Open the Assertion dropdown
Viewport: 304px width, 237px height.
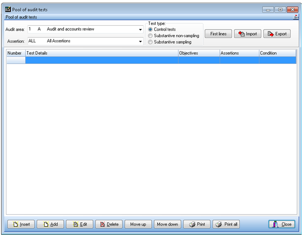tap(140, 41)
